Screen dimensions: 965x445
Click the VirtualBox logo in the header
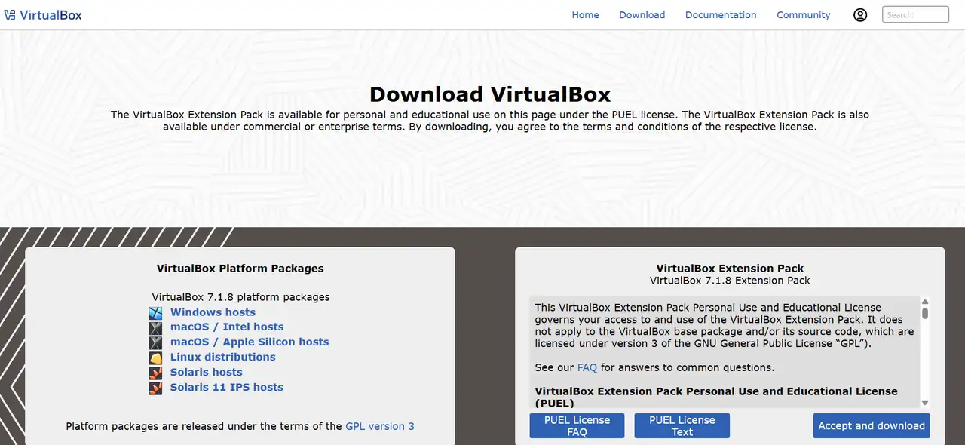[x=43, y=14]
